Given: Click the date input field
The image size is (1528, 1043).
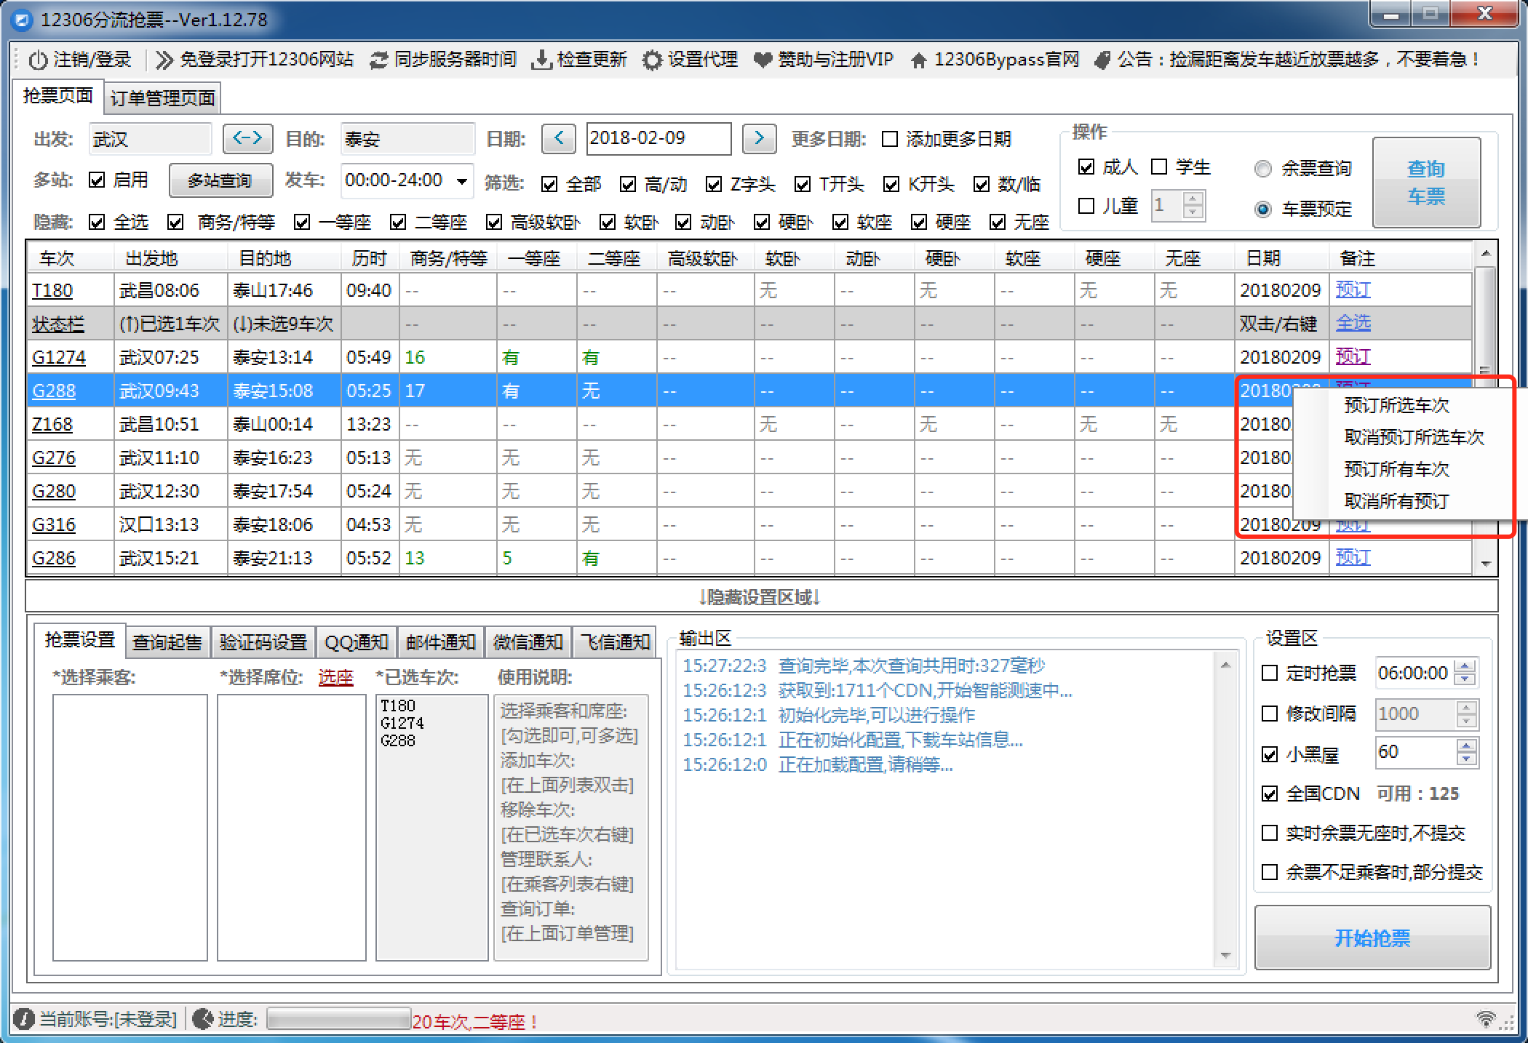Looking at the screenshot, I should click(658, 138).
